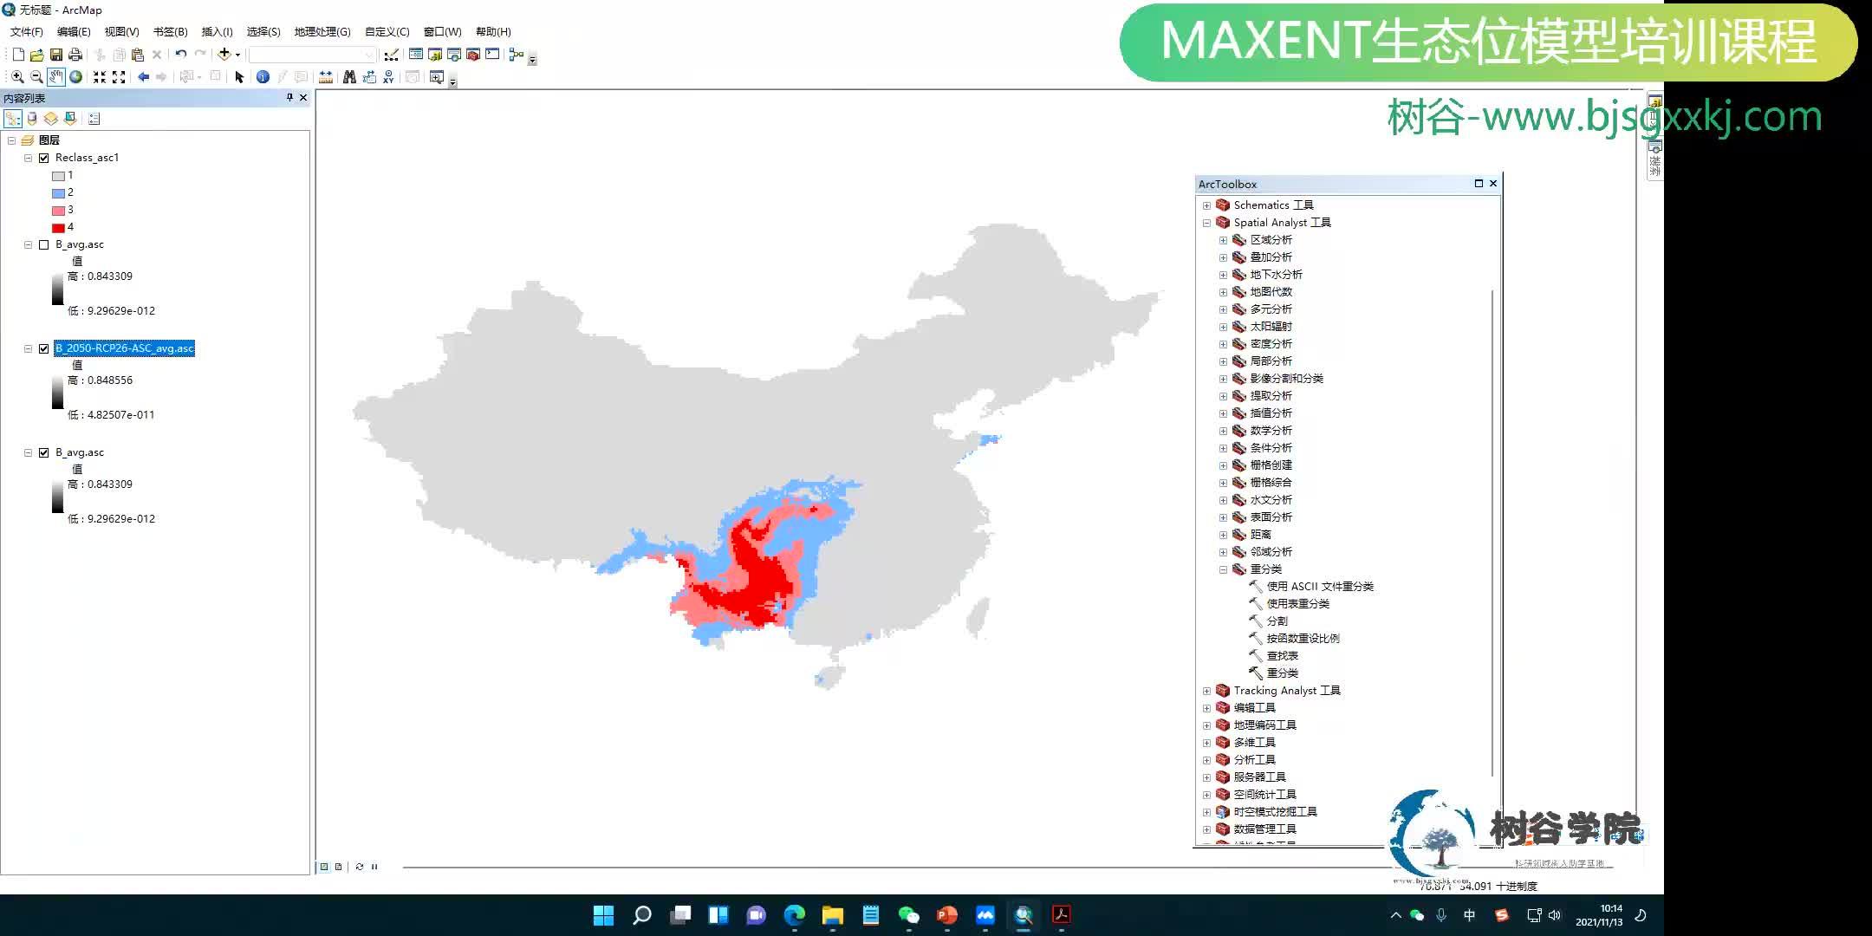Select the Measure ruler tool

tap(326, 77)
